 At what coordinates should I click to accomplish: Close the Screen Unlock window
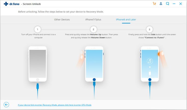coord(181,4)
